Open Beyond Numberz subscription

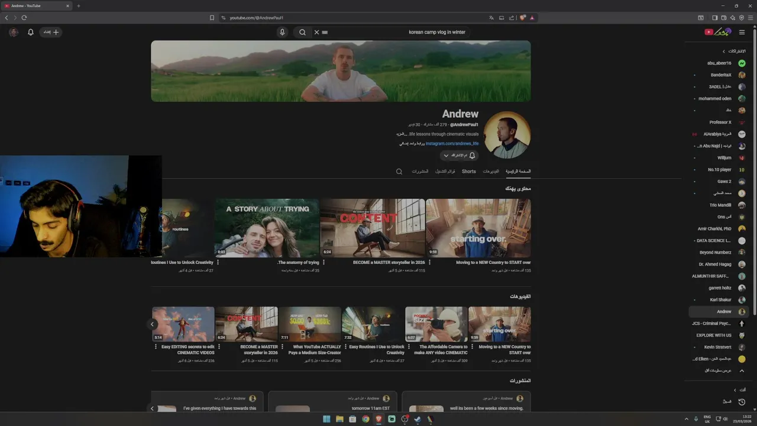coord(720,253)
